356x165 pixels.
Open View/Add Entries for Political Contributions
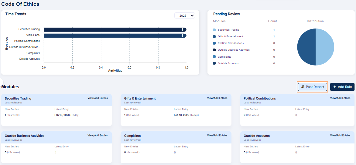tap(340, 98)
